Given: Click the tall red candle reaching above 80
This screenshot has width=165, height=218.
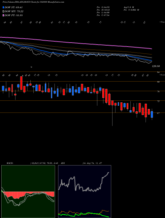Looking at the screenshot, I should pos(21,83).
